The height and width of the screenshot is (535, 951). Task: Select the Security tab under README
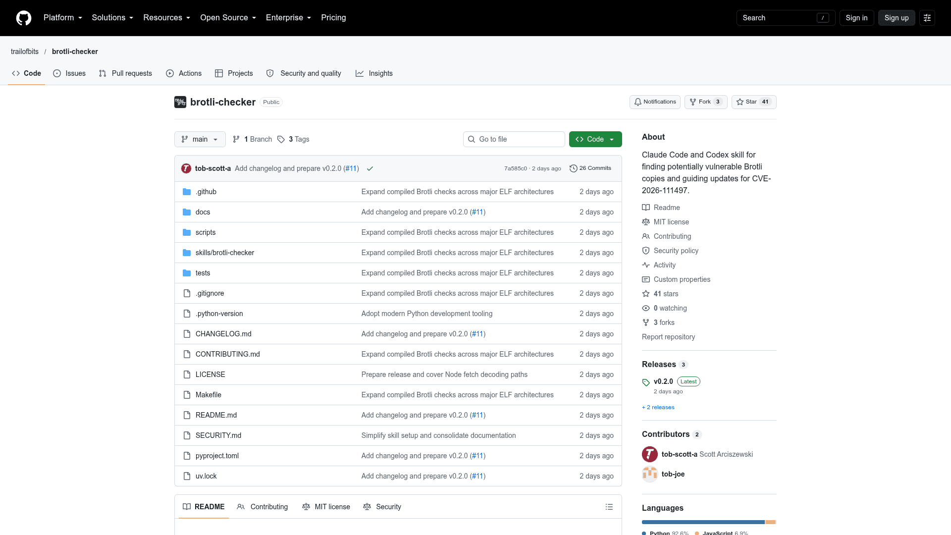382,507
